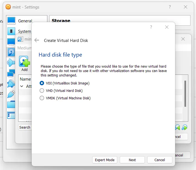The width and height of the screenshot is (196, 170).
Task: Click VirtualBox gear icon in Settings title
Action: point(8,7)
